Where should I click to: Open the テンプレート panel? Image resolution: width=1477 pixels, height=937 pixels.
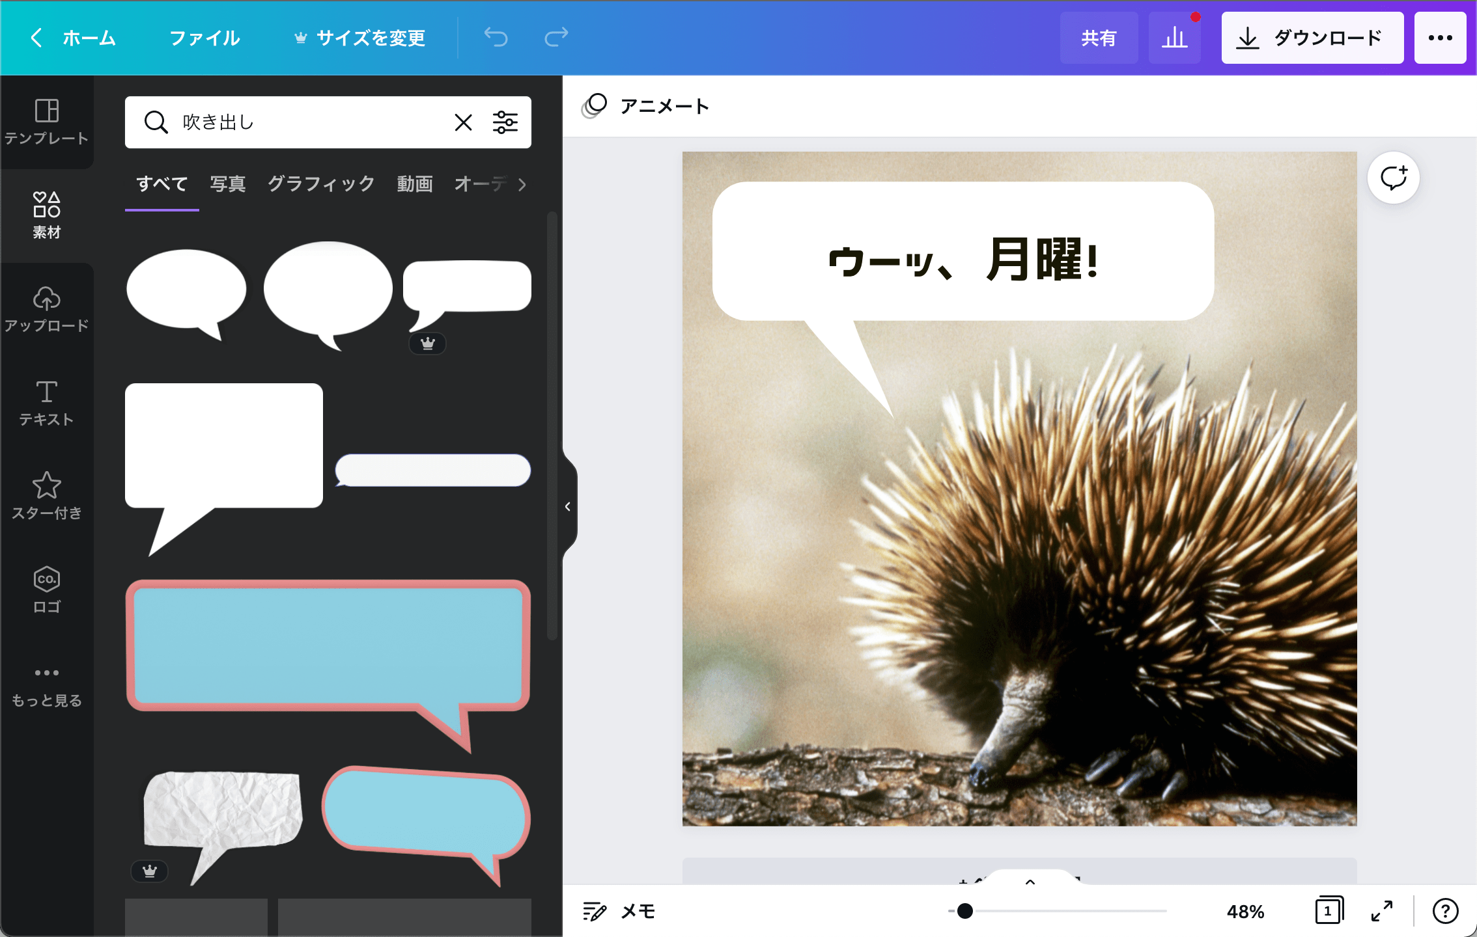(x=48, y=122)
